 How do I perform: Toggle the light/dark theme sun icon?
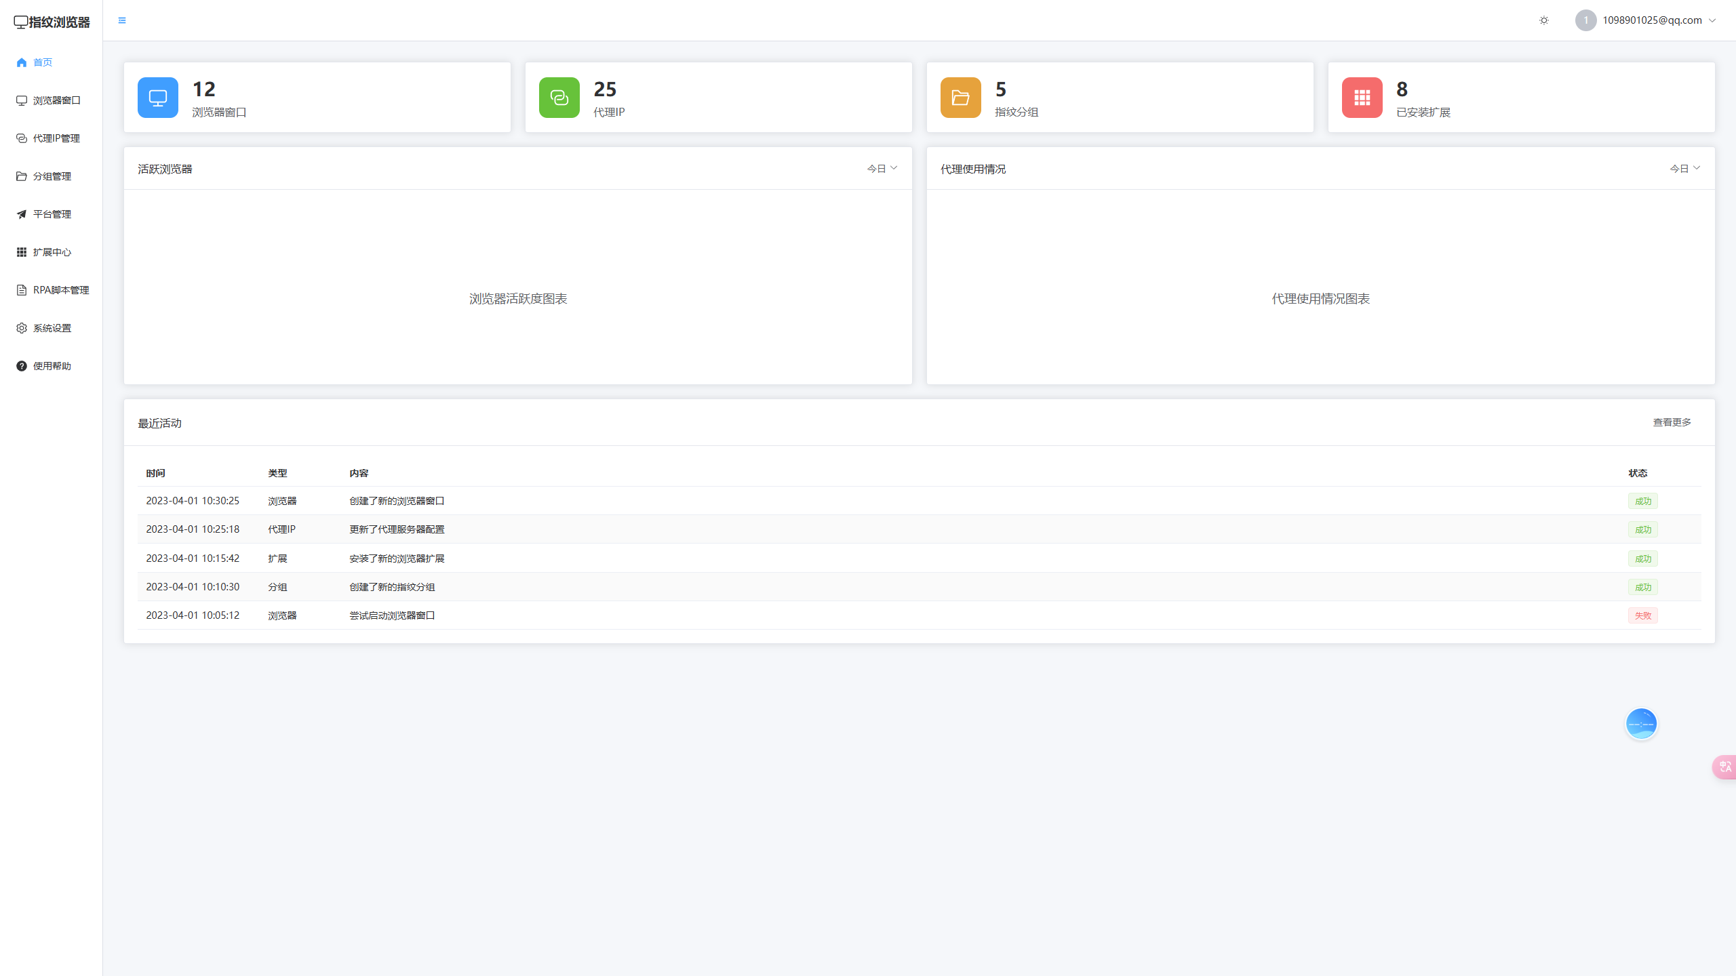1544,20
